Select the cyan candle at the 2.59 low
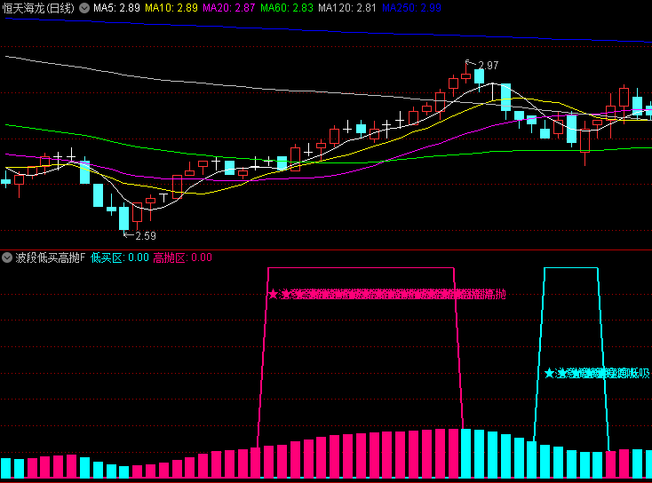Image resolution: width=652 pixels, height=483 pixels. (123, 218)
